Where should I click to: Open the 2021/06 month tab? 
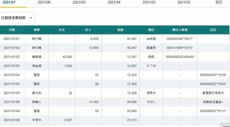pyautogui.click(x=44, y=2)
